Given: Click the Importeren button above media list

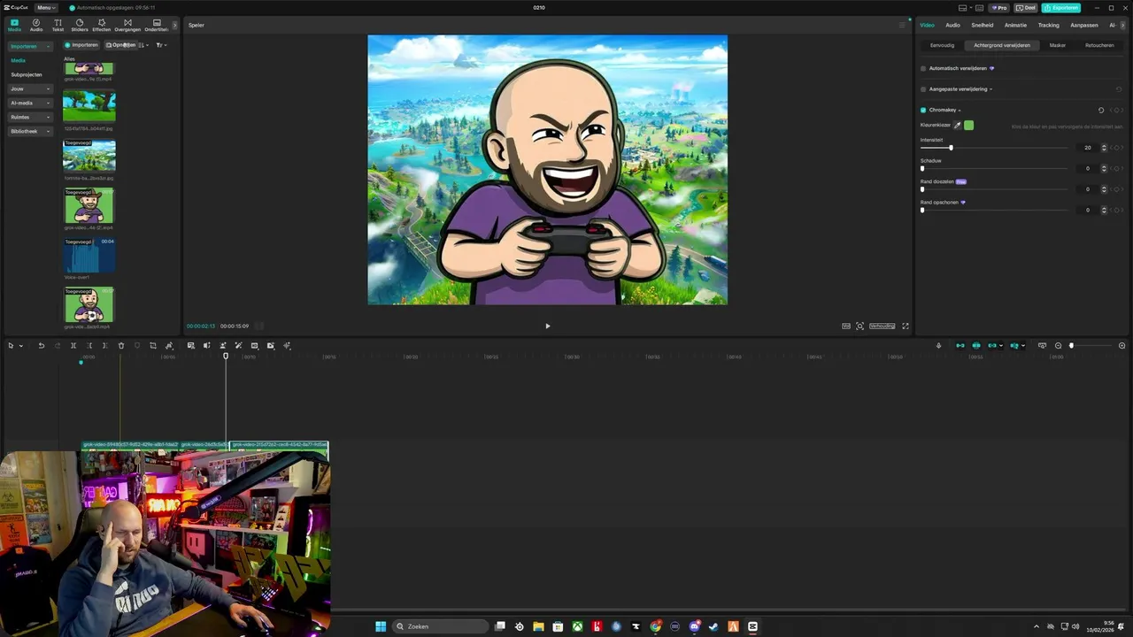Looking at the screenshot, I should click(81, 45).
